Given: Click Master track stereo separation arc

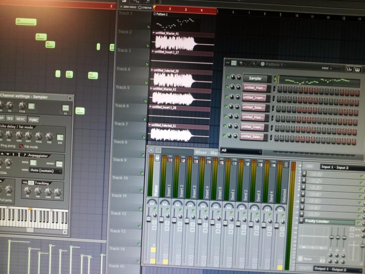Looking at the screenshot, I should (x=152, y=202).
